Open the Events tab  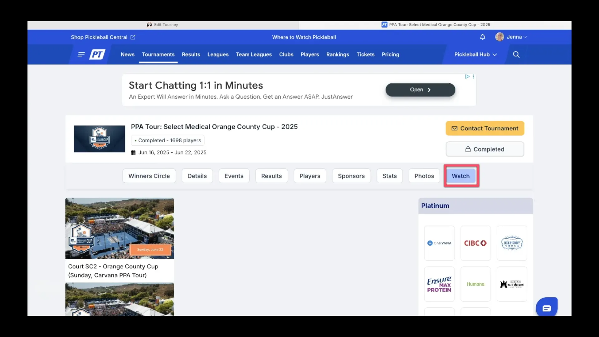point(234,176)
